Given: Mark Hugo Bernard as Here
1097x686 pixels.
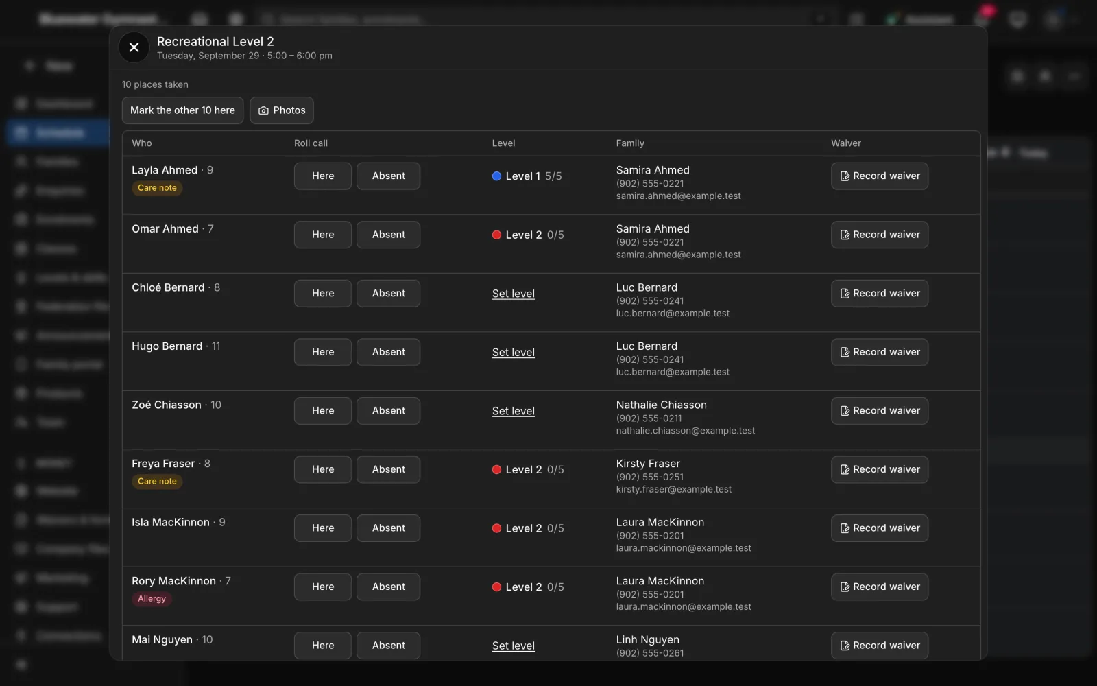Looking at the screenshot, I should click(x=323, y=352).
